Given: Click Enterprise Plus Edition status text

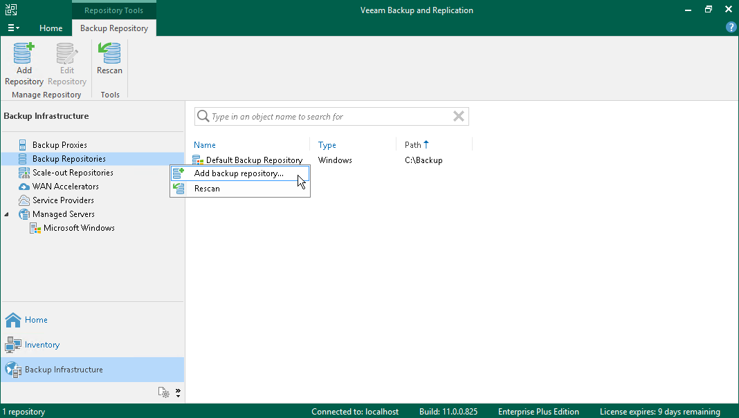Looking at the screenshot, I should [x=538, y=411].
